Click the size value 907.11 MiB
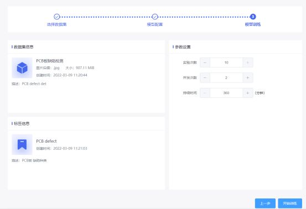Viewport: 306px width, 209px height. click(x=85, y=68)
